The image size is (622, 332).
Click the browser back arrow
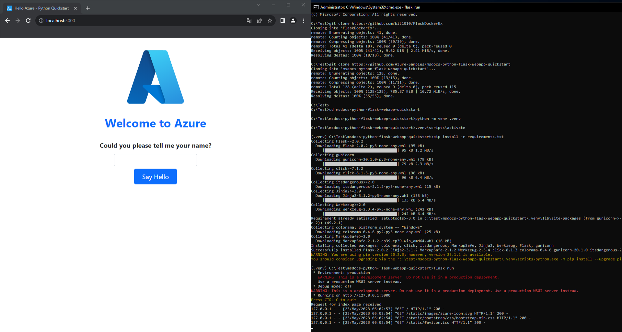7,21
